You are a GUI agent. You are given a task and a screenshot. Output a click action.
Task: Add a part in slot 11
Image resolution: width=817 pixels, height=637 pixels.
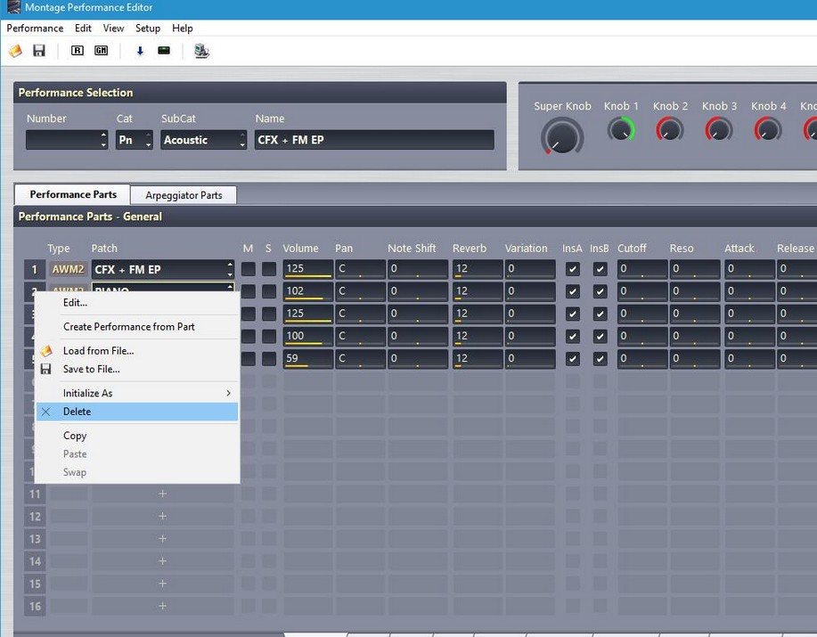(162, 494)
